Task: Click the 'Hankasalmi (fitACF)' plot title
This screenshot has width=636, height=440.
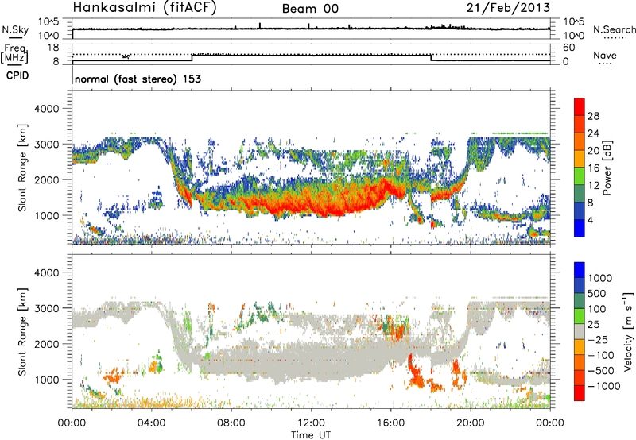Action: point(145,7)
